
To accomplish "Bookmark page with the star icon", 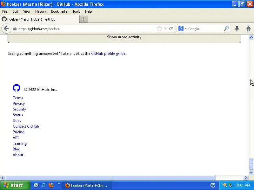I will click(x=159, y=29).
